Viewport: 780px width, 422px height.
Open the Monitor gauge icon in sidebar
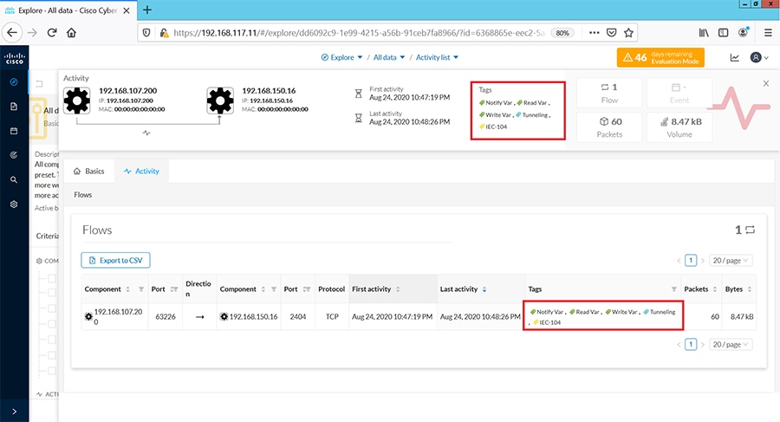click(x=14, y=155)
